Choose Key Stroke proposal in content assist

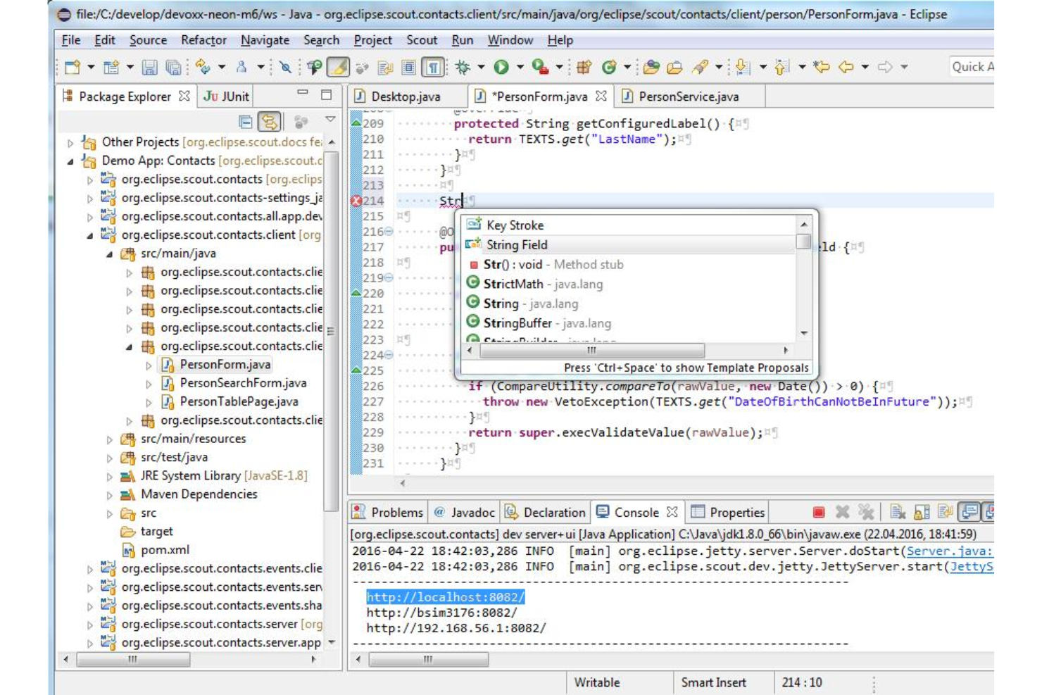tap(629, 225)
